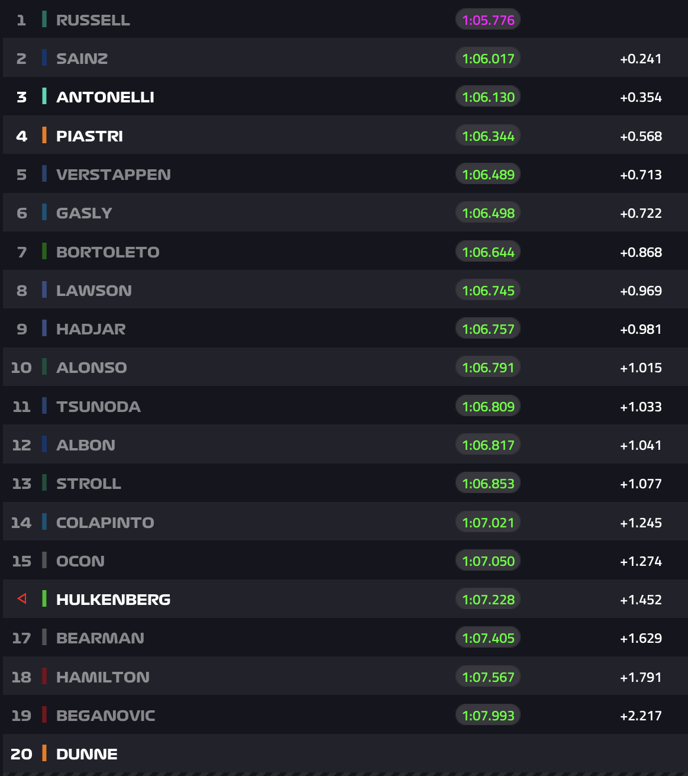The image size is (688, 776).
Task: Click the red triangle icon beside Hulkenberg
Action: coord(22,599)
